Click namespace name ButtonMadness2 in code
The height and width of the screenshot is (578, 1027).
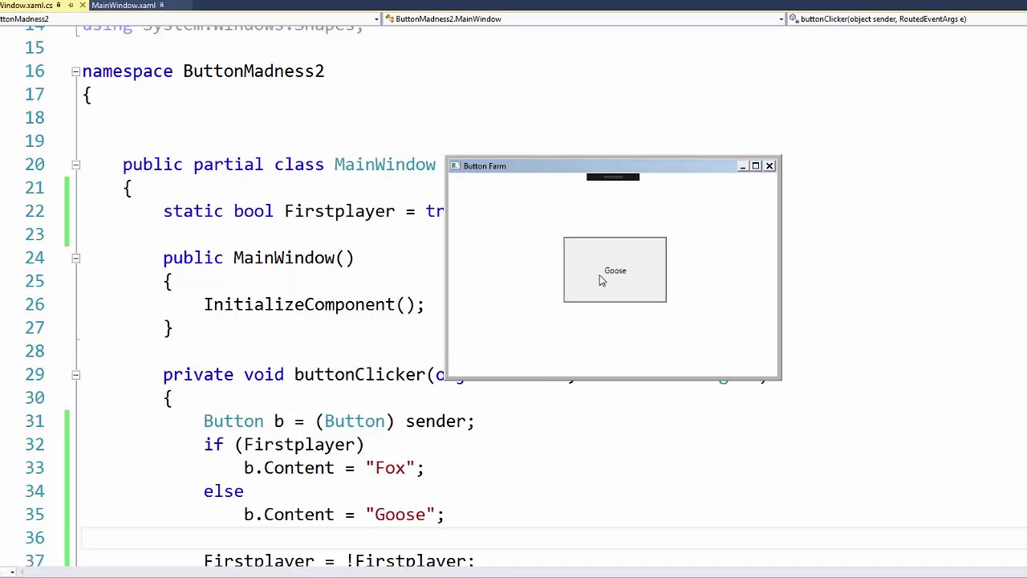pos(254,71)
